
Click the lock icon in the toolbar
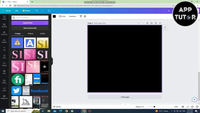tap(85, 16)
